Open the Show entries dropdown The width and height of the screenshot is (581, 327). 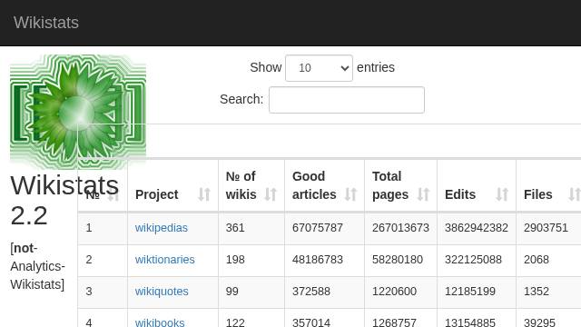319,68
